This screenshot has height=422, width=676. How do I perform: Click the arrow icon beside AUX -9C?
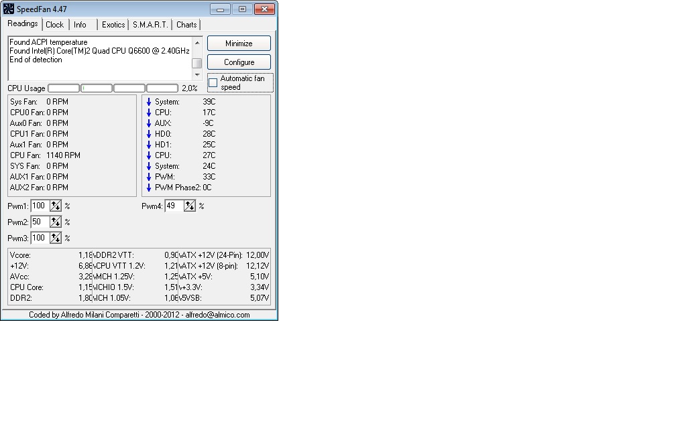coord(149,123)
